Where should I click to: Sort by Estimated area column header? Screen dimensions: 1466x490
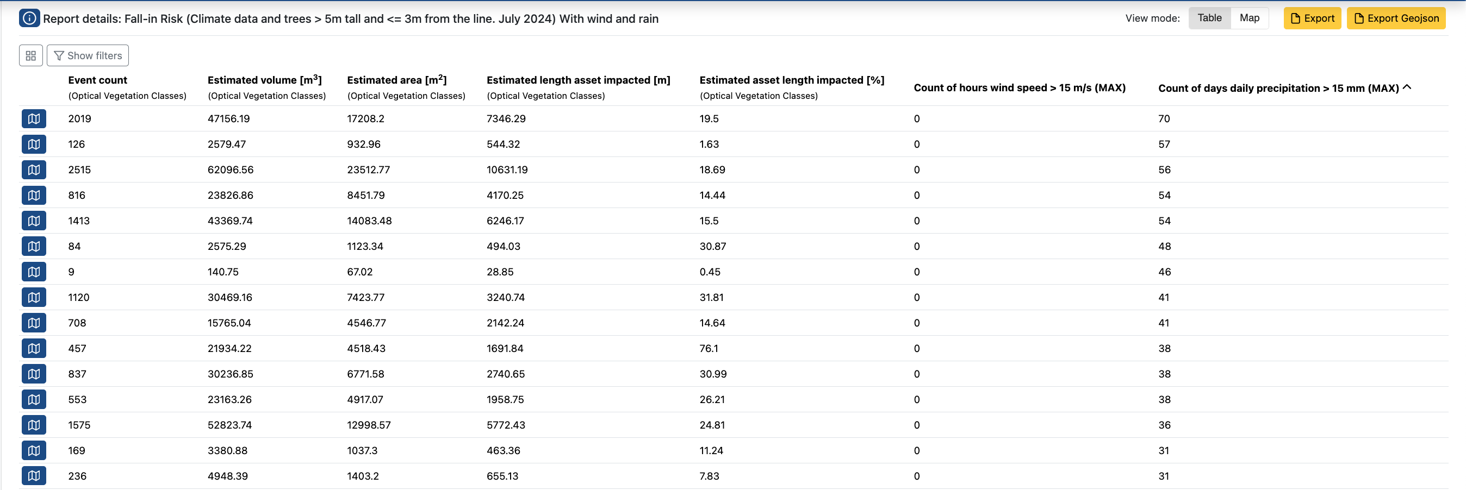[x=396, y=80]
